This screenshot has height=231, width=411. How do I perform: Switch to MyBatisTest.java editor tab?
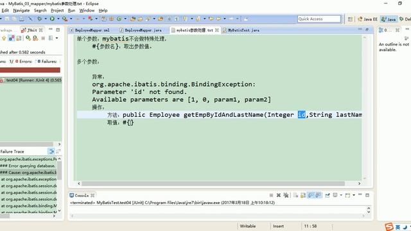click(x=241, y=30)
